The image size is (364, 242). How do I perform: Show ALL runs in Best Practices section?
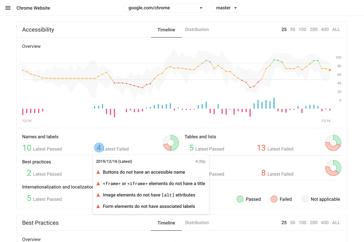(x=336, y=223)
